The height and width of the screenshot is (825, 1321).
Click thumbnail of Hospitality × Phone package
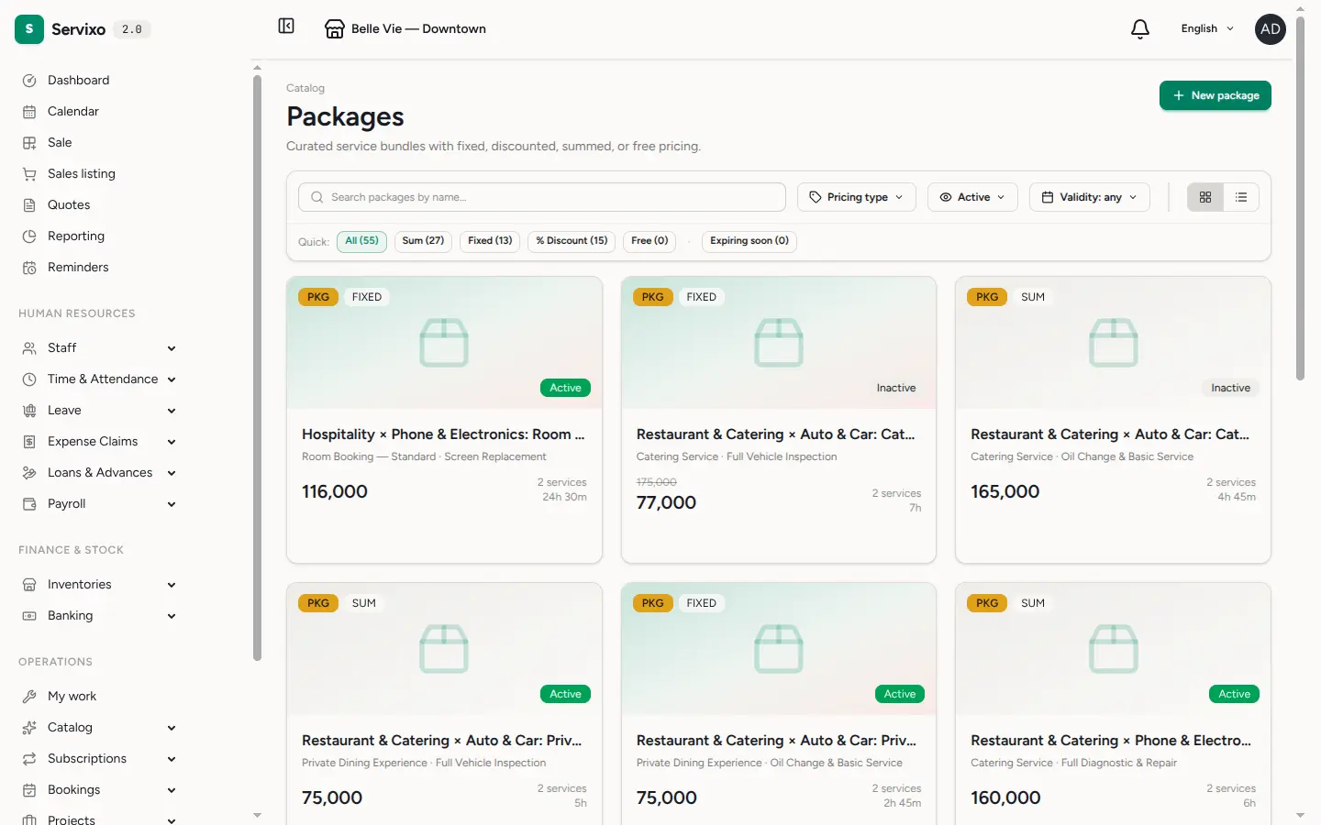tap(444, 343)
